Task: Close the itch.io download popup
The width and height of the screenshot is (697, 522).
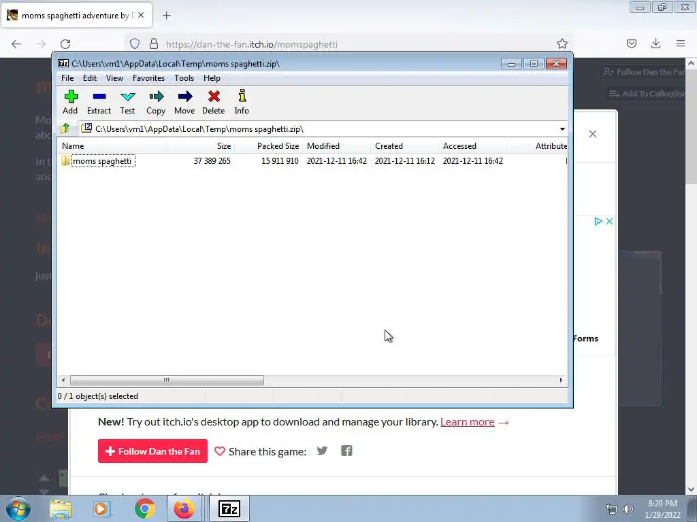Action: tap(593, 134)
